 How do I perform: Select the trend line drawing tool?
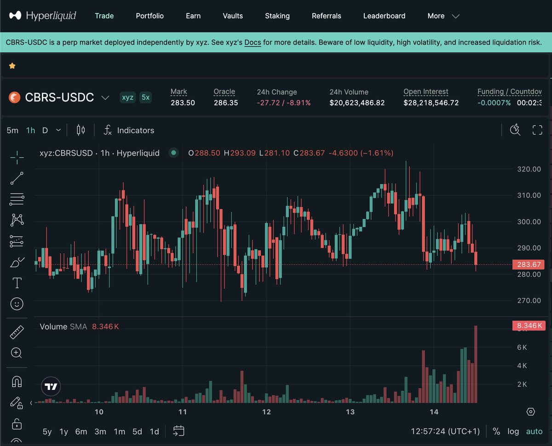tap(17, 178)
